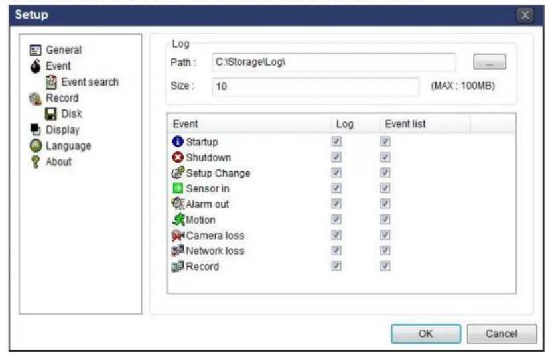
Task: Click the Language globe icon
Action: (36, 145)
